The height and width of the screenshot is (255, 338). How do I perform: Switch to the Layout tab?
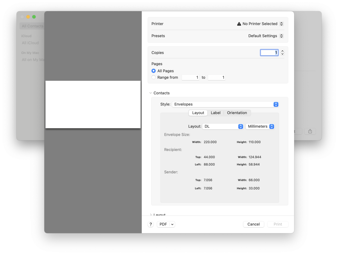(x=198, y=113)
